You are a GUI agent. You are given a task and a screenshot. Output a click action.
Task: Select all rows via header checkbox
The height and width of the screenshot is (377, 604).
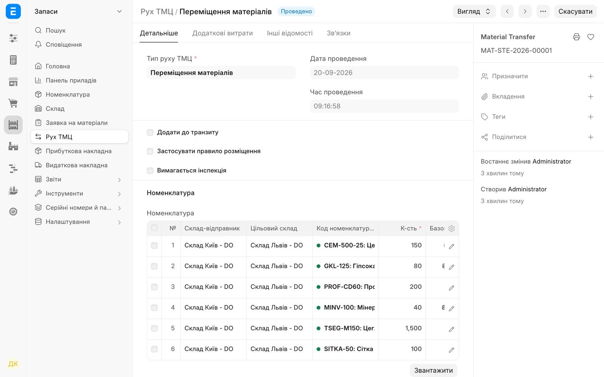tap(154, 228)
